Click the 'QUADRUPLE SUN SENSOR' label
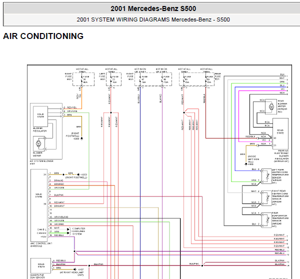 pyautogui.click(x=37, y=276)
